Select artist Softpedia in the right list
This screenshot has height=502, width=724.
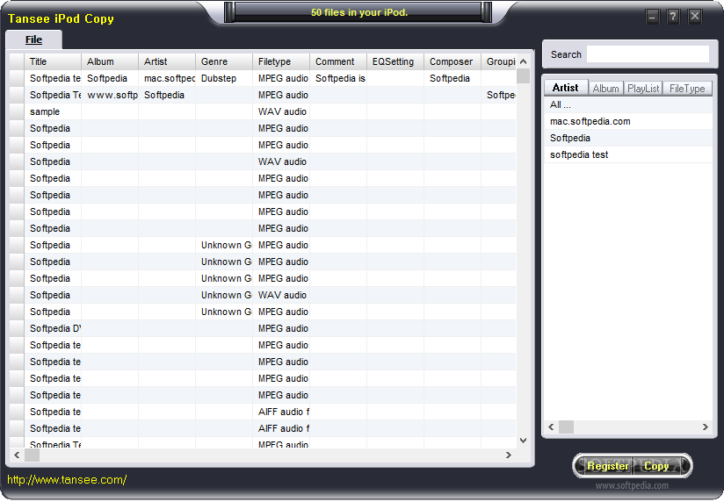point(628,138)
